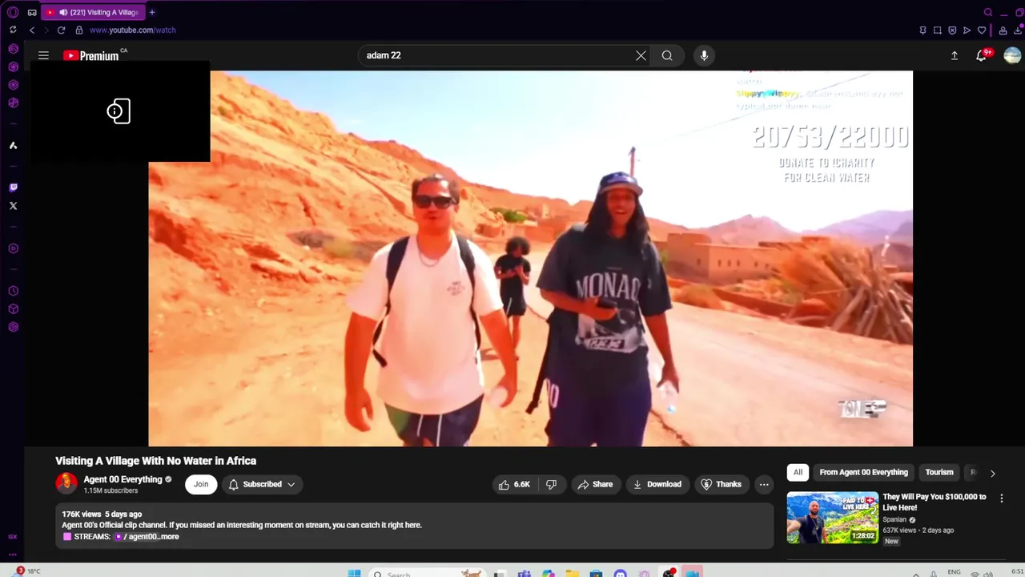Click the Share button
1025x577 pixels.
[x=595, y=484]
